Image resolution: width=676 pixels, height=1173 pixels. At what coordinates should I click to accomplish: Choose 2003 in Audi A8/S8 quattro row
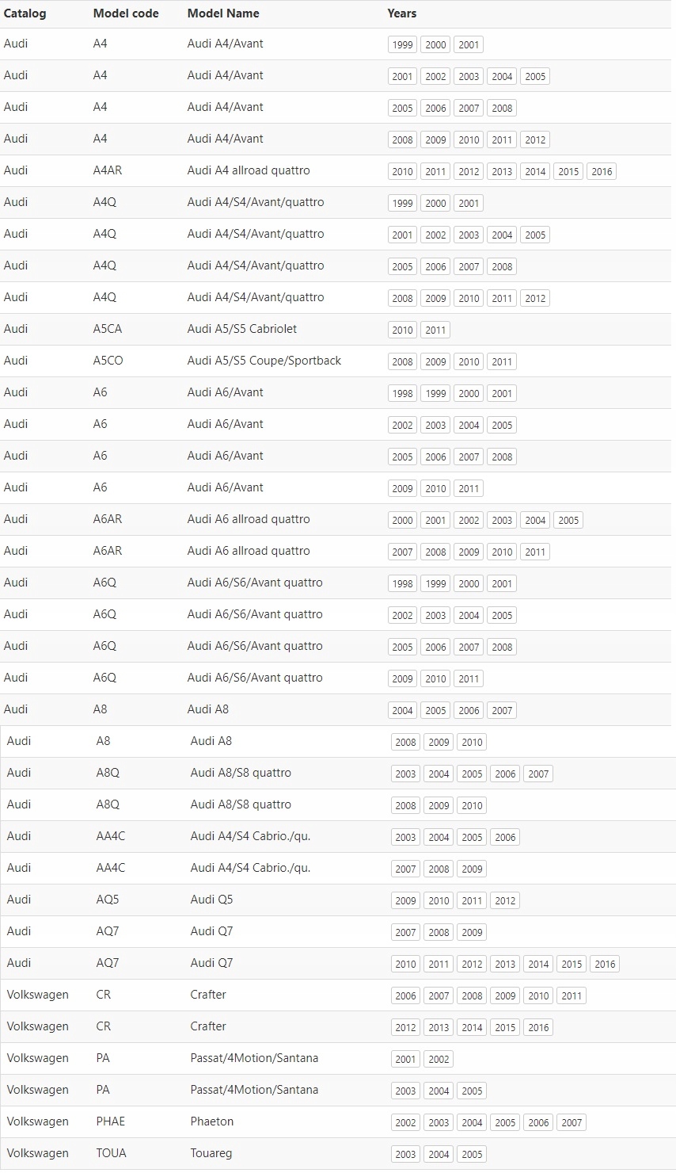(x=405, y=774)
